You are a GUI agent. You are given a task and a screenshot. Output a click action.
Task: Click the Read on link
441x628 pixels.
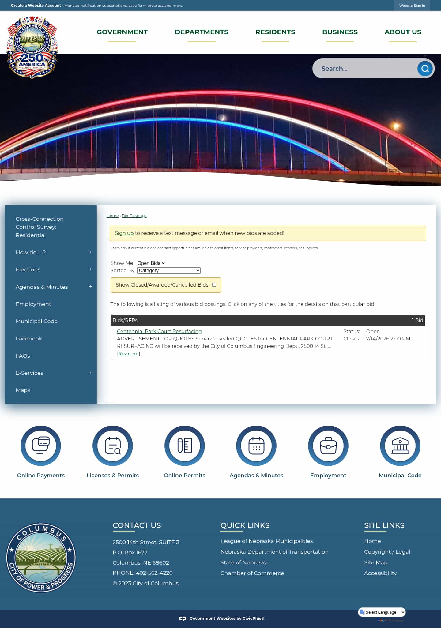point(128,354)
